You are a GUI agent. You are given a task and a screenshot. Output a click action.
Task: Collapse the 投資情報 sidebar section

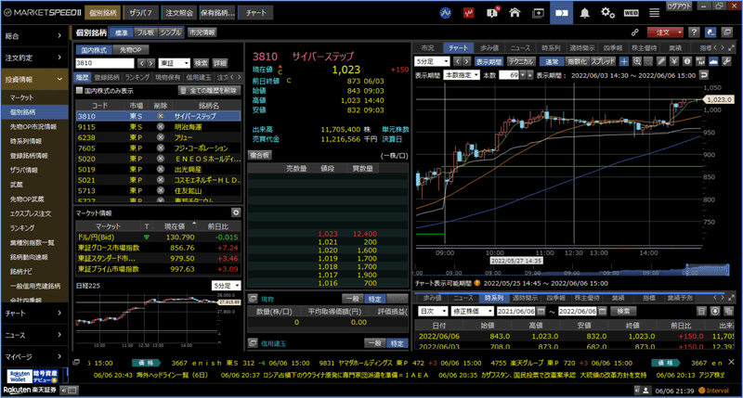34,80
